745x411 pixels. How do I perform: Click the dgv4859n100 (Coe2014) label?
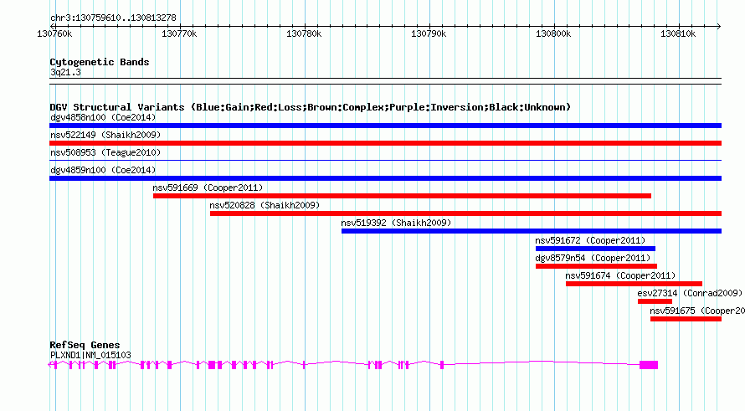[x=103, y=170]
